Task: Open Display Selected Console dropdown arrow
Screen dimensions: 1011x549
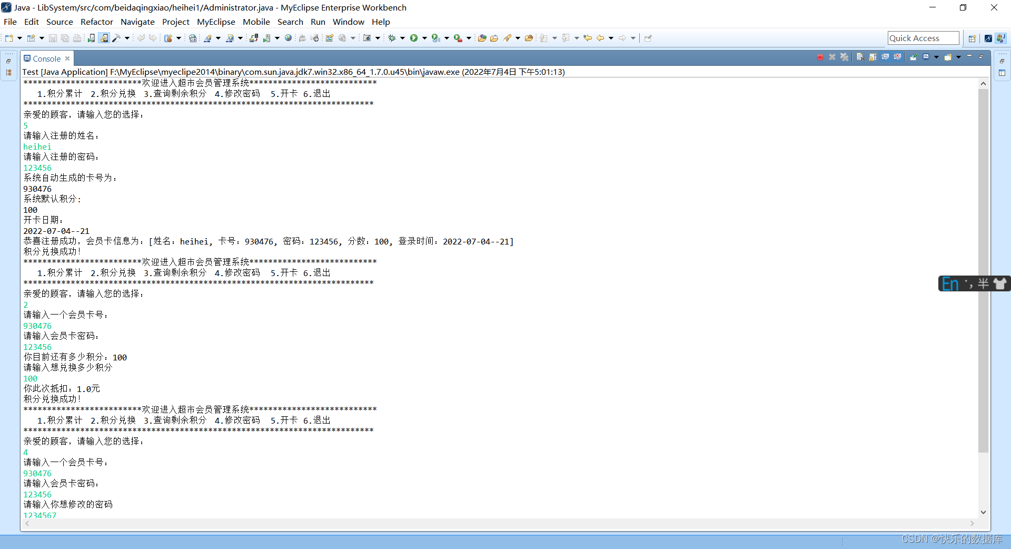Action: [x=936, y=57]
